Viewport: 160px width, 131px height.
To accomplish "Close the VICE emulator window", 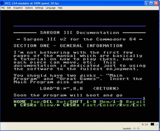I will click(156, 3).
